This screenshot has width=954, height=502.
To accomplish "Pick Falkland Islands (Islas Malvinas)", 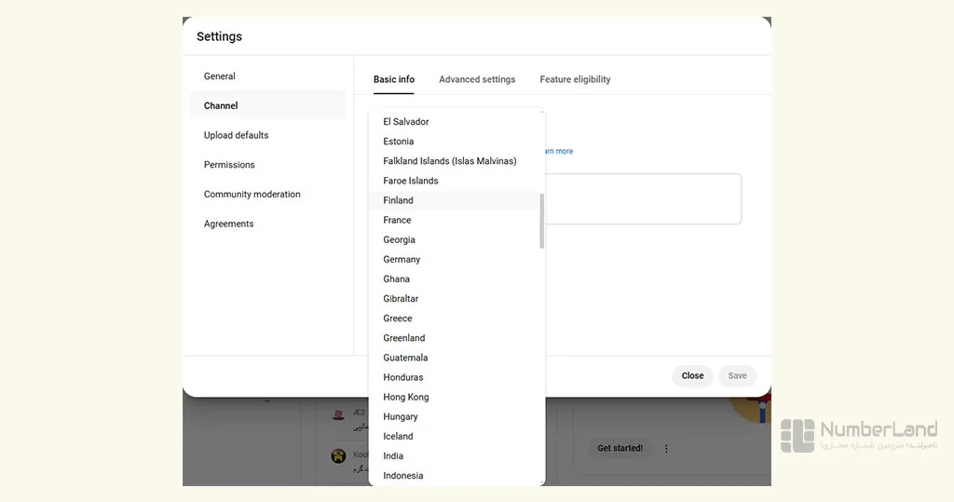I will click(454, 160).
